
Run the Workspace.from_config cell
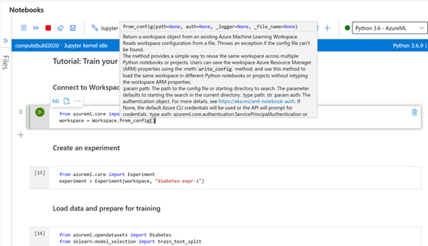[40, 112]
